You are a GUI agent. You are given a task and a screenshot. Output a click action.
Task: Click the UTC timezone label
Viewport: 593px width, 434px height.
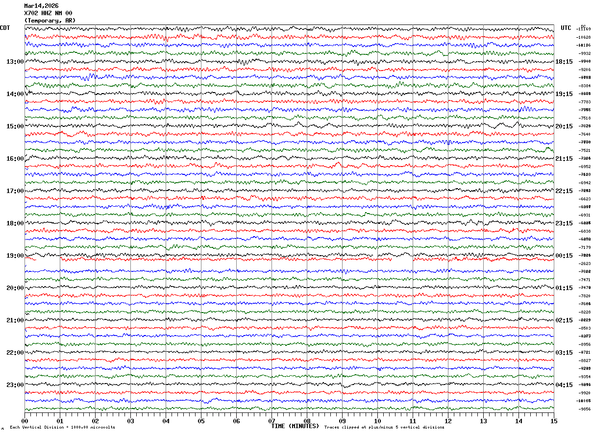coord(566,28)
